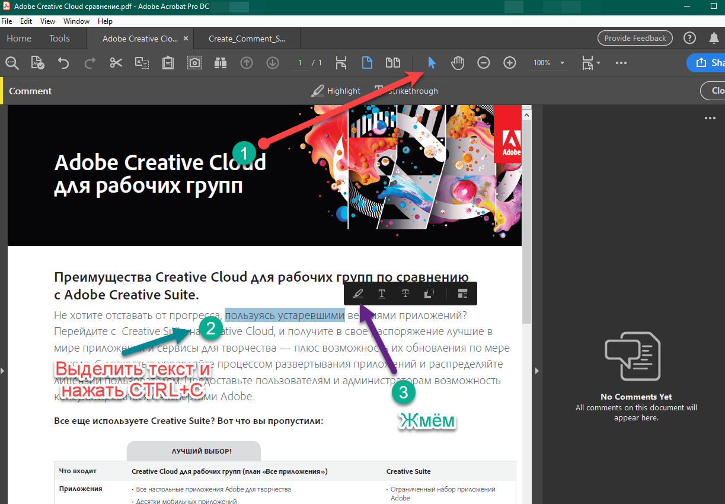725x504 pixels.
Task: Click the Provide Feedback button
Action: tap(635, 39)
